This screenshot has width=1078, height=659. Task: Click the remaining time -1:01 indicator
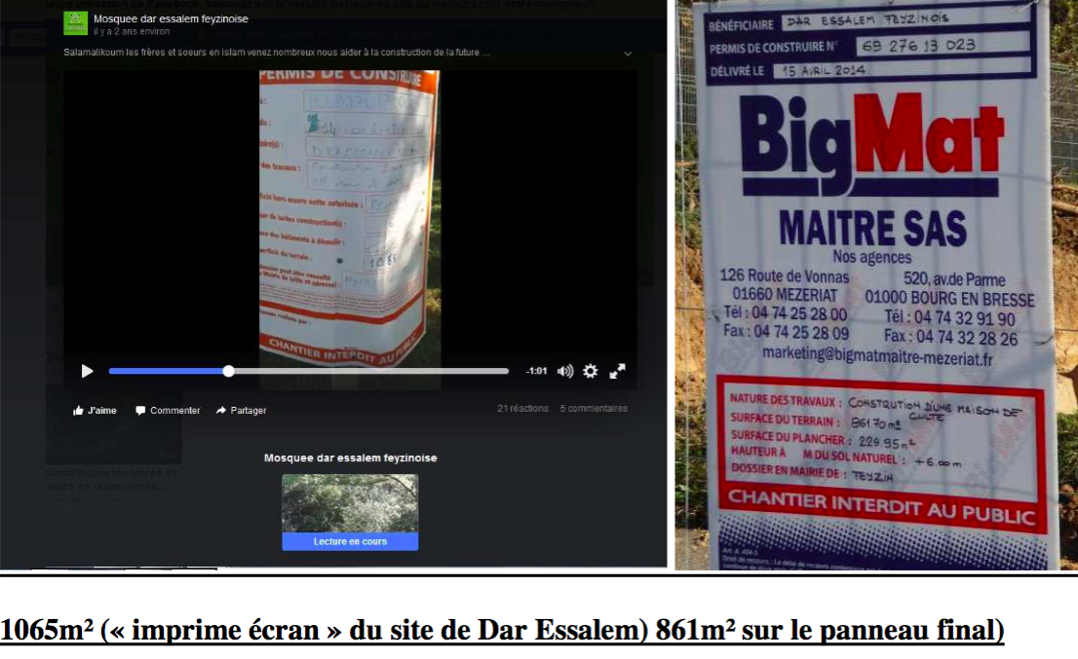[x=536, y=371]
